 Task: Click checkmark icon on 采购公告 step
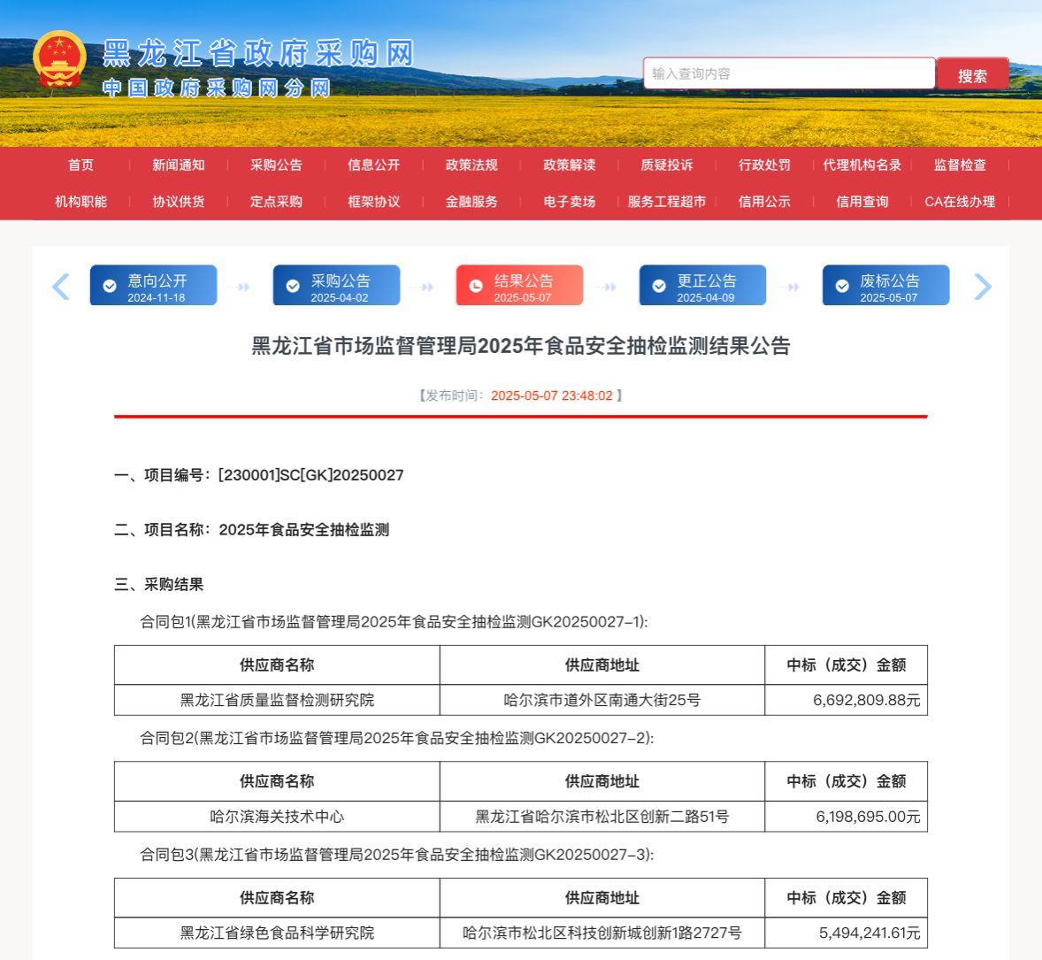(x=293, y=286)
